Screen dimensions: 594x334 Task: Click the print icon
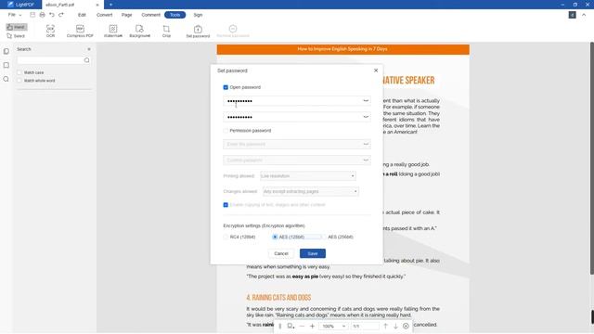42,15
